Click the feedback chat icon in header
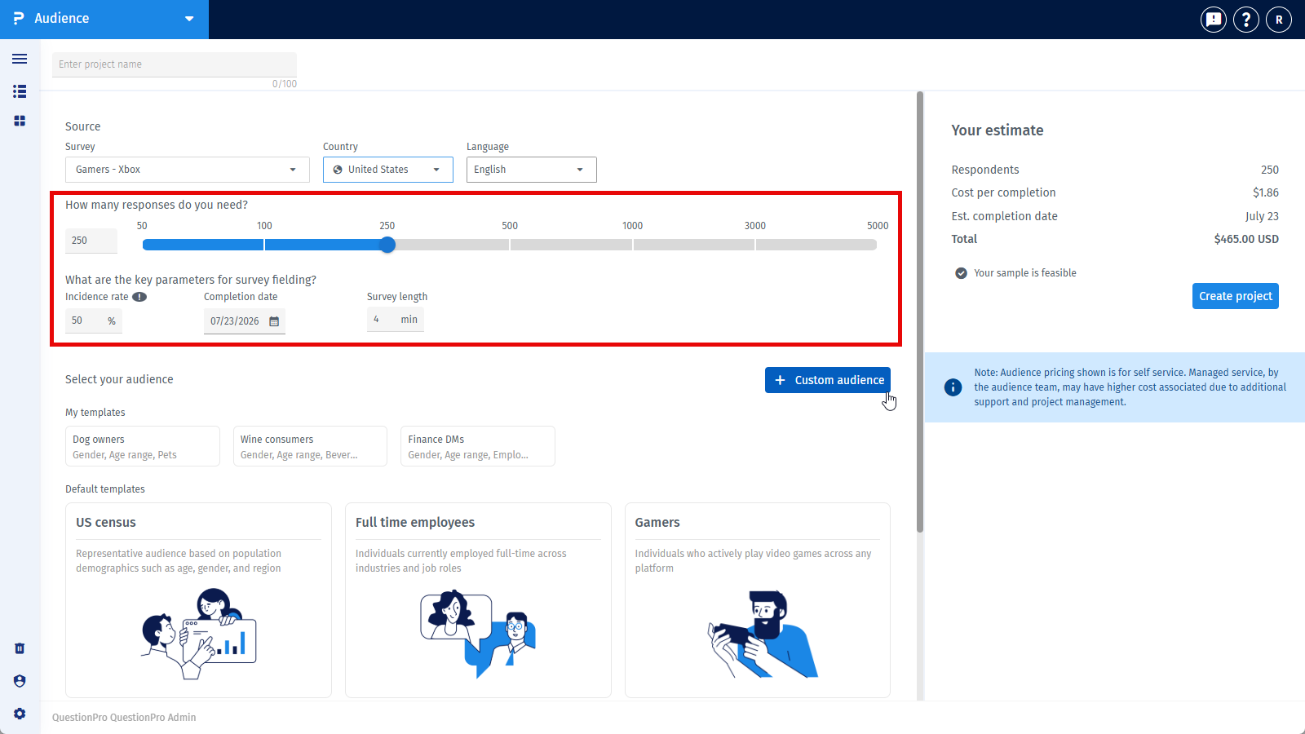 pos(1214,19)
